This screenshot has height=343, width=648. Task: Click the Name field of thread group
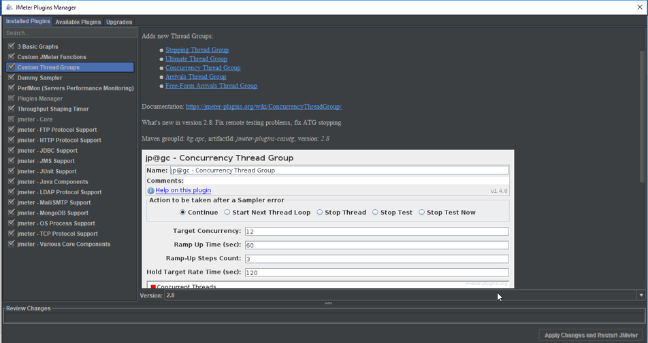tap(339, 170)
